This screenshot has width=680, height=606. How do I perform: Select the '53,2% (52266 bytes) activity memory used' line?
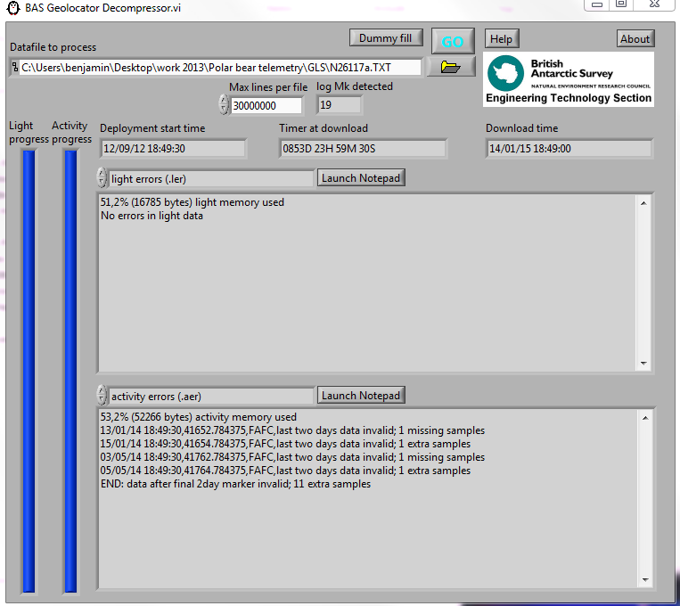[x=199, y=417]
